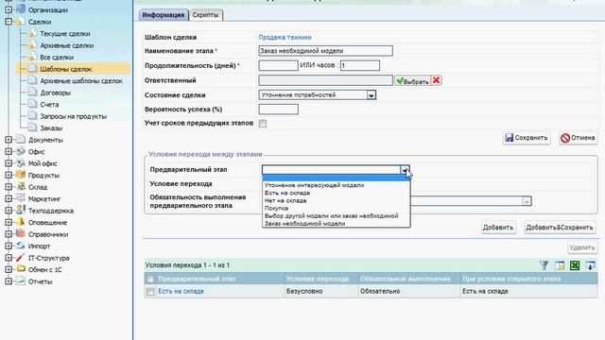The image size is (605, 340).
Task: Click the Договоры page icon
Action: click(33, 93)
